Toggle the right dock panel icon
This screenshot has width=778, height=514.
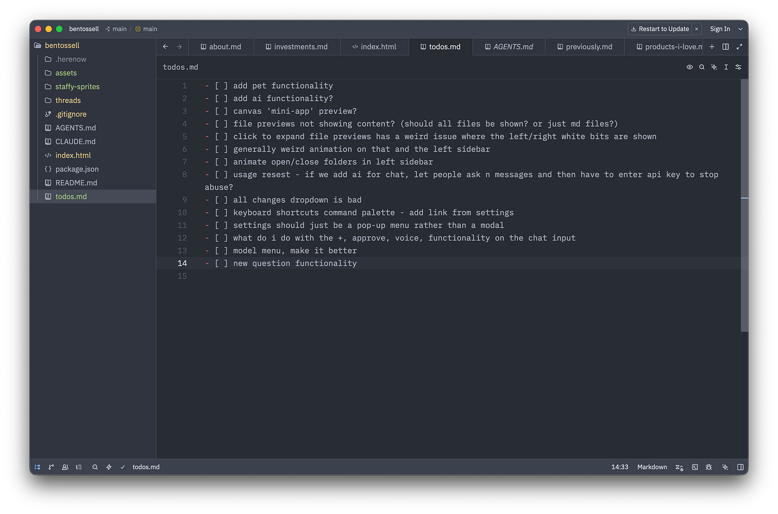point(740,467)
